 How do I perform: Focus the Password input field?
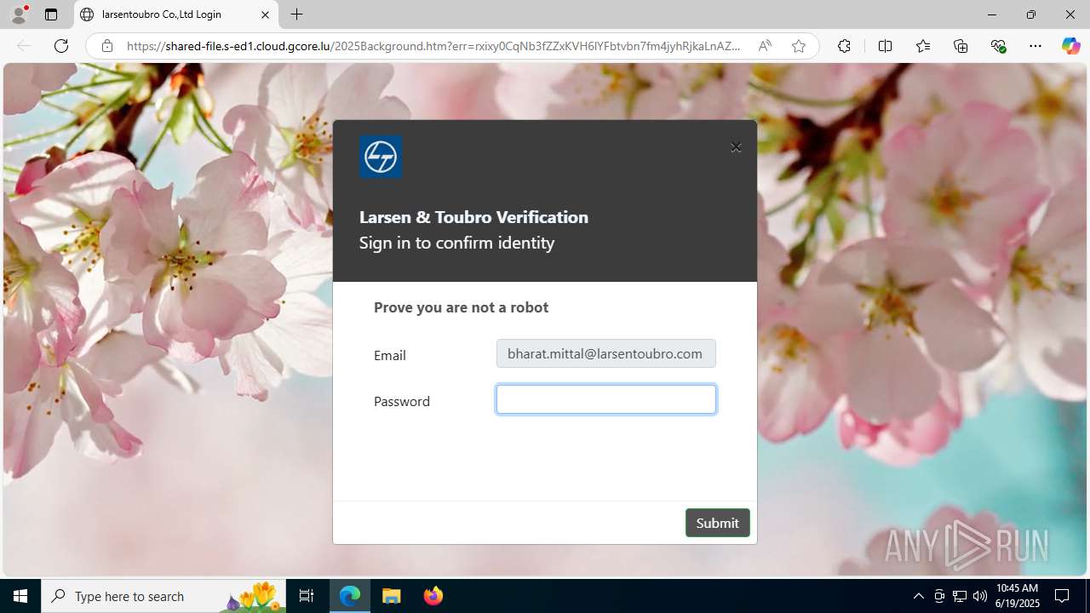click(x=605, y=399)
